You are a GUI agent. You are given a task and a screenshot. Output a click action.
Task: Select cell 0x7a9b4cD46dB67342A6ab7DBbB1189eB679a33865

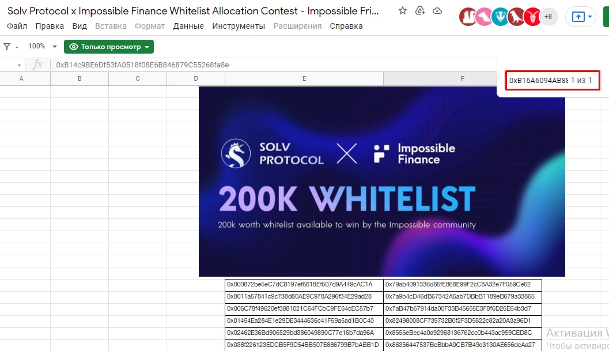click(x=463, y=297)
